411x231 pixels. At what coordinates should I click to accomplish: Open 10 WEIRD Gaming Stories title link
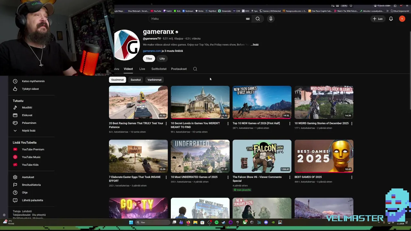[321, 123]
